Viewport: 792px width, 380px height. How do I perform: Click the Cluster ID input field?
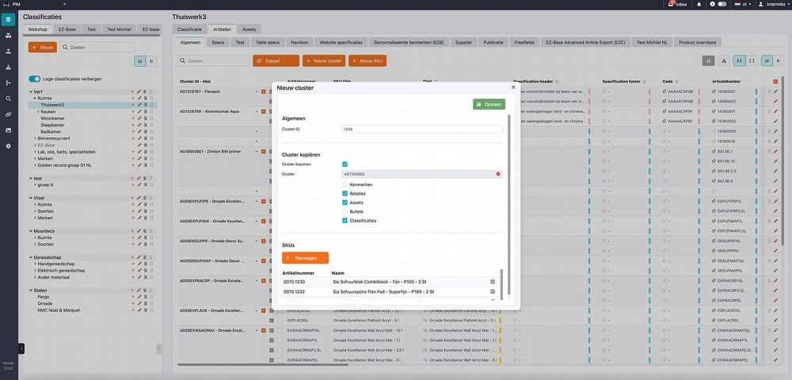coord(421,128)
